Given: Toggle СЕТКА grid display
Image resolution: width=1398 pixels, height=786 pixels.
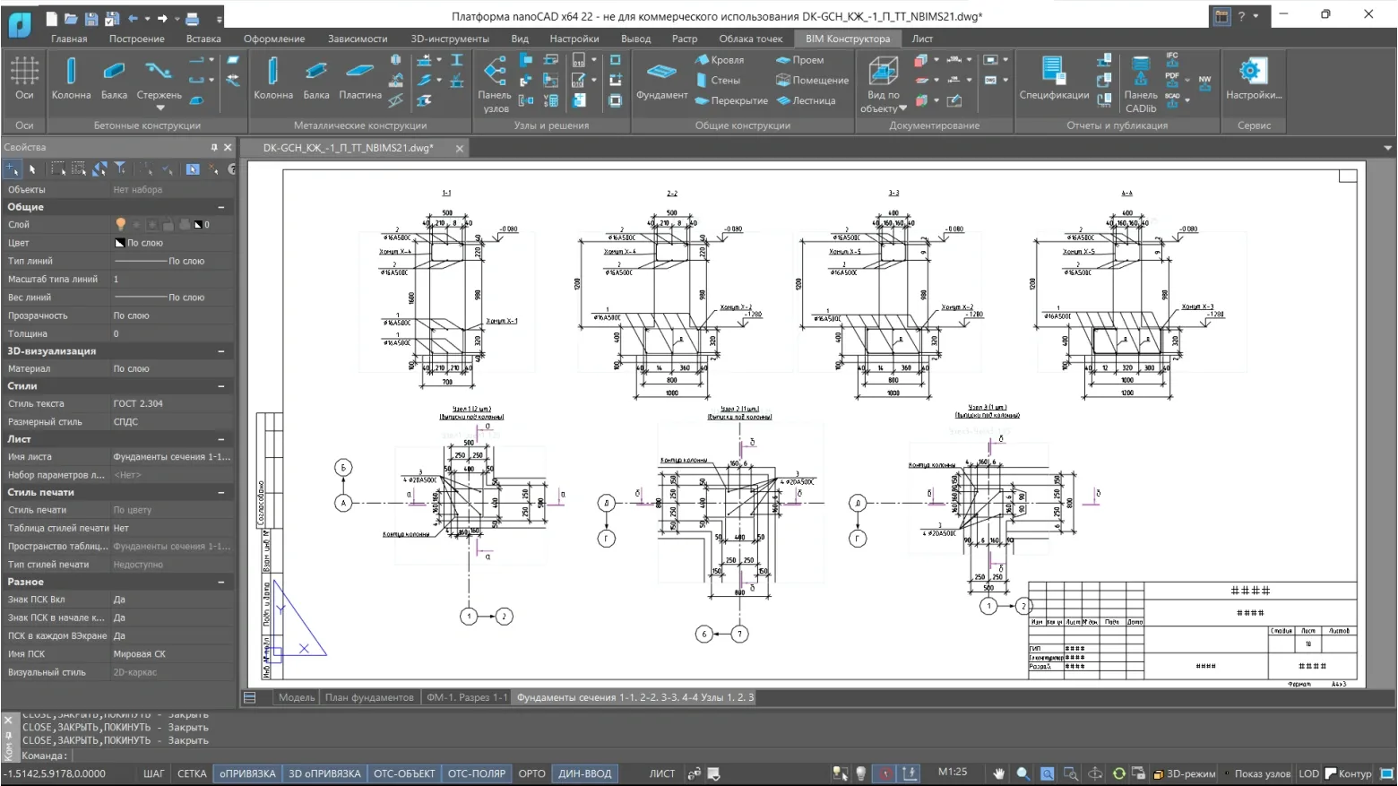Looking at the screenshot, I should (x=192, y=773).
